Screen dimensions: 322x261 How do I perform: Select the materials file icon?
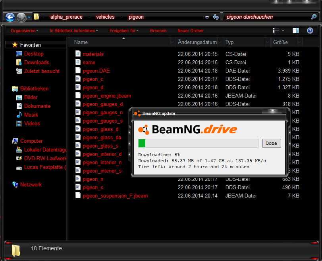coord(78,54)
